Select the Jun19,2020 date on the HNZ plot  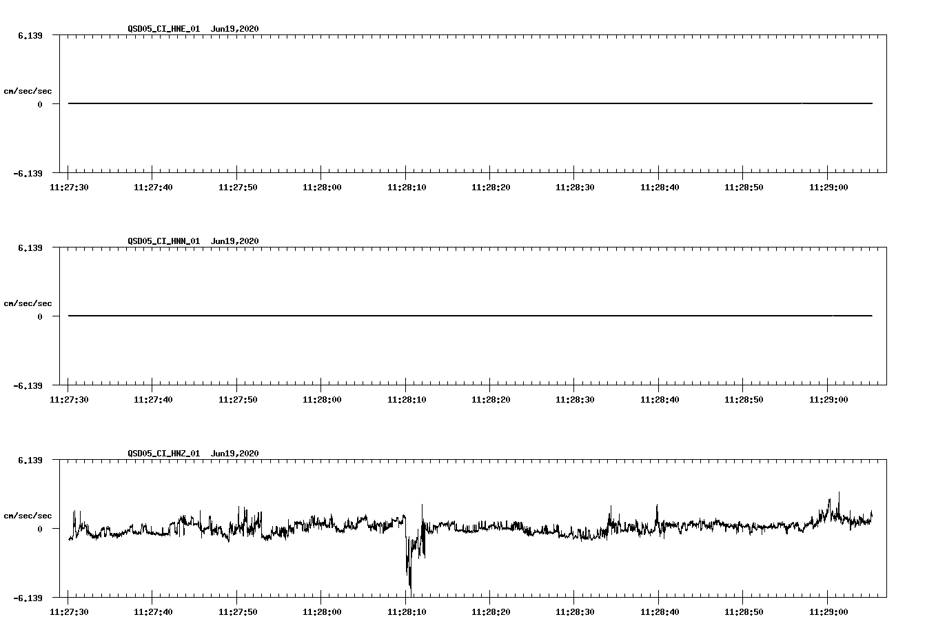[235, 454]
